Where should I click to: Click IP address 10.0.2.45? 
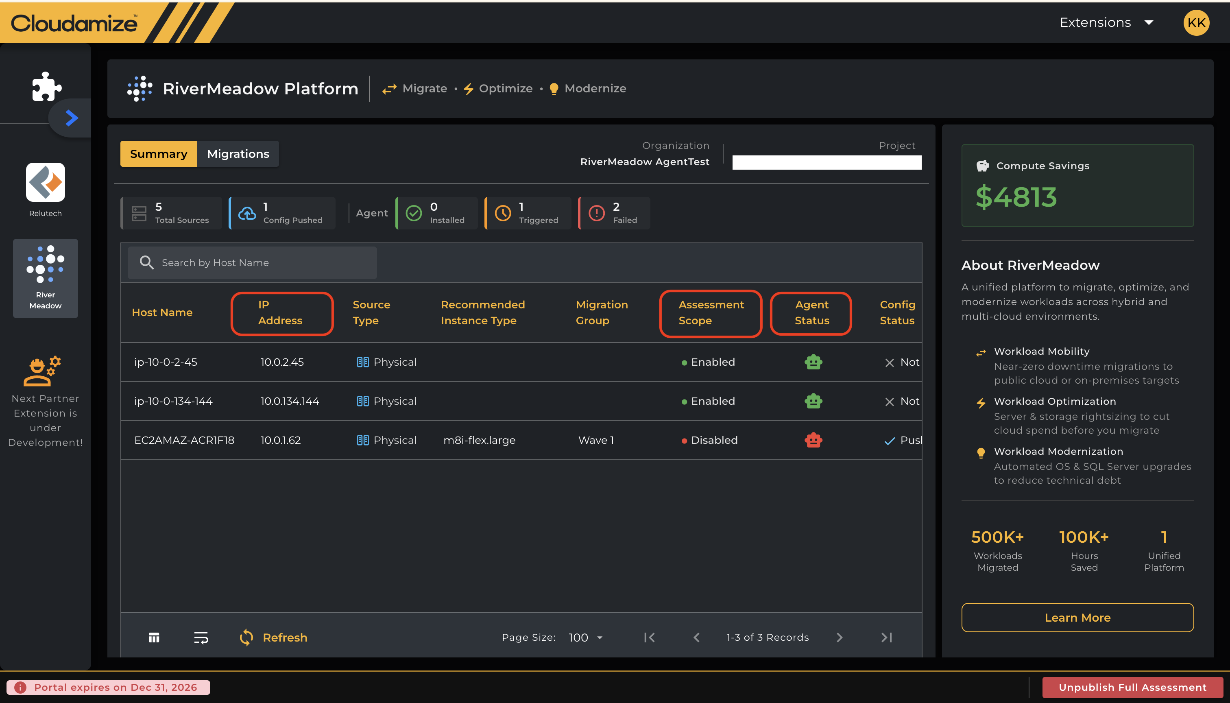tap(282, 362)
